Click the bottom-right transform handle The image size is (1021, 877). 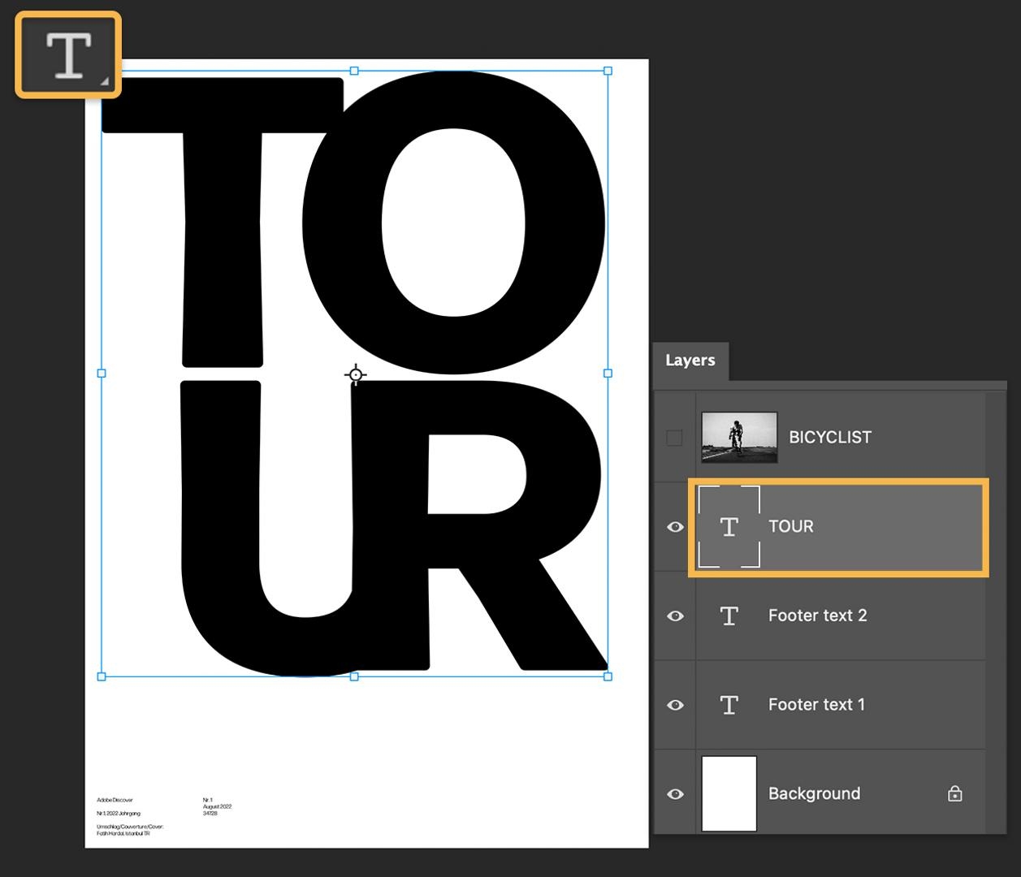[x=608, y=676]
